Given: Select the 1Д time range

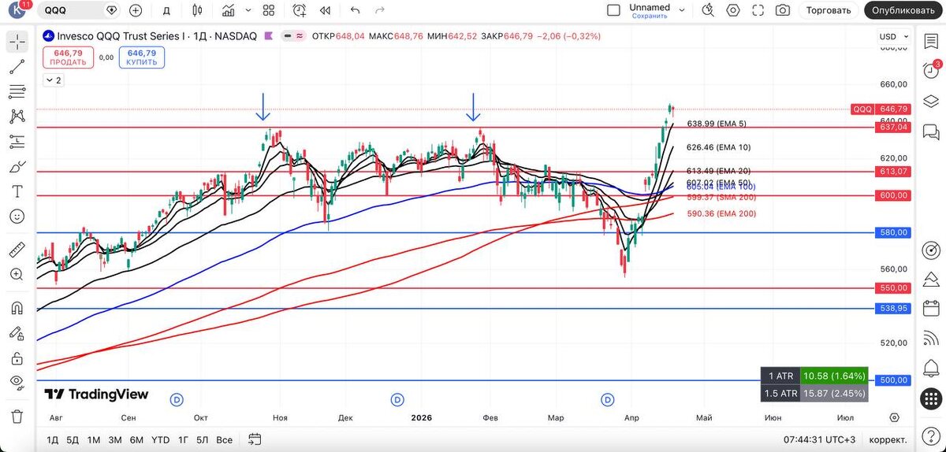Looking at the screenshot, I should coord(52,439).
